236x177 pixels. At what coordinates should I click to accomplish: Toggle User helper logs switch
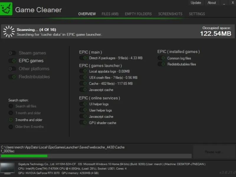83,110
